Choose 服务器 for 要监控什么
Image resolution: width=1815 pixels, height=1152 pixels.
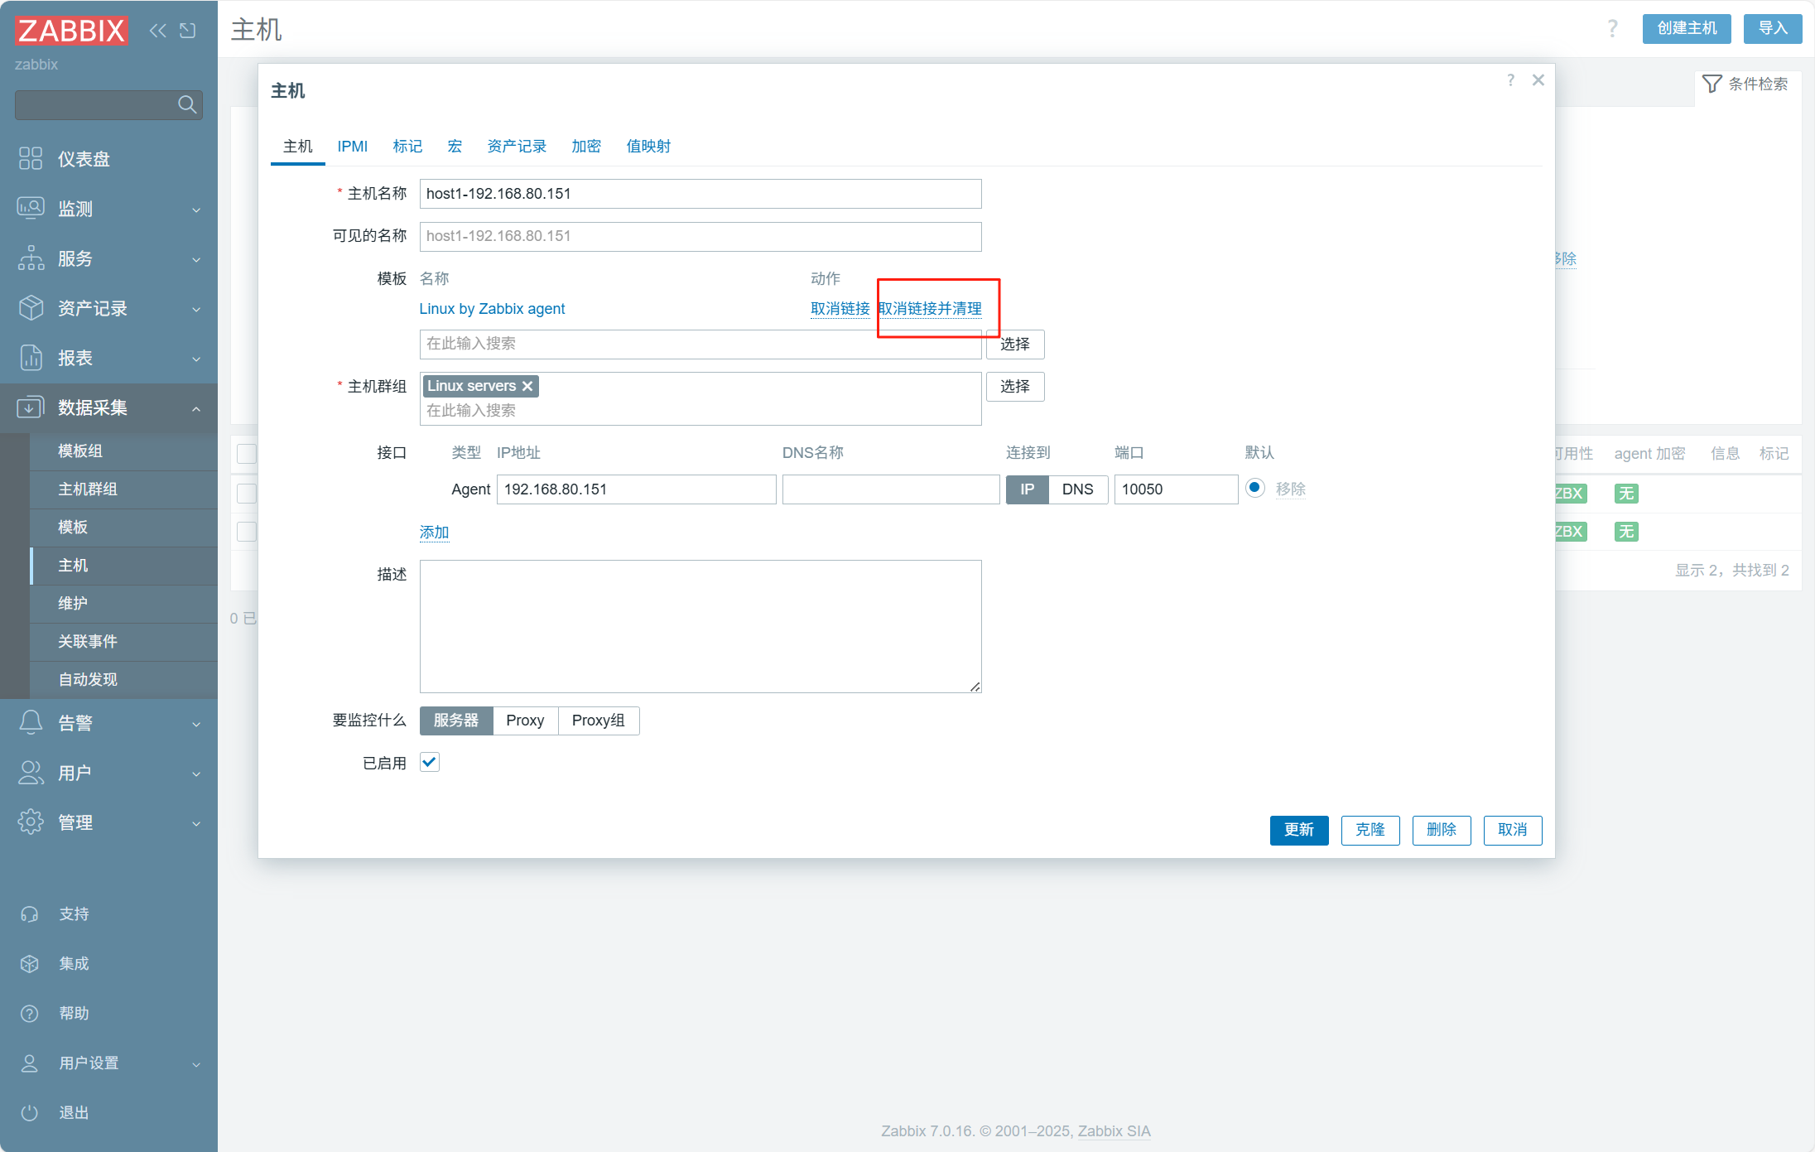click(456, 720)
